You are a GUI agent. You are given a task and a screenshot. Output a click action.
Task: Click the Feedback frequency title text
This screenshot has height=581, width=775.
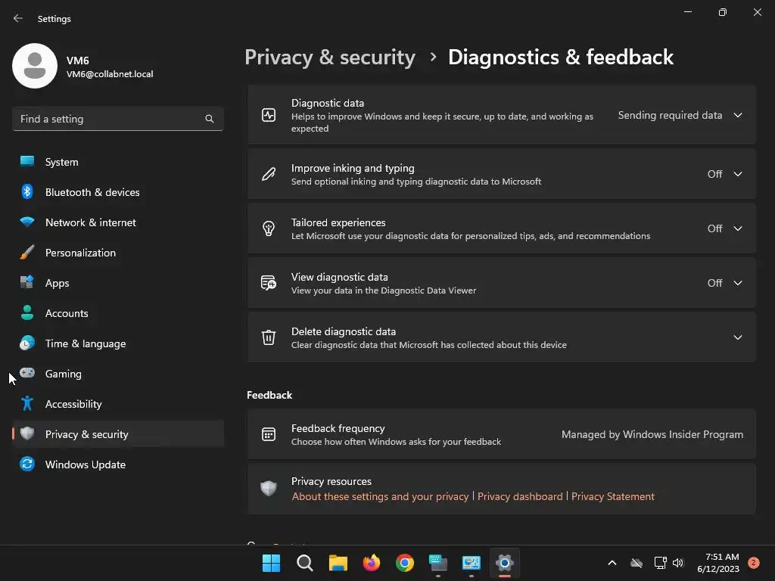click(338, 428)
